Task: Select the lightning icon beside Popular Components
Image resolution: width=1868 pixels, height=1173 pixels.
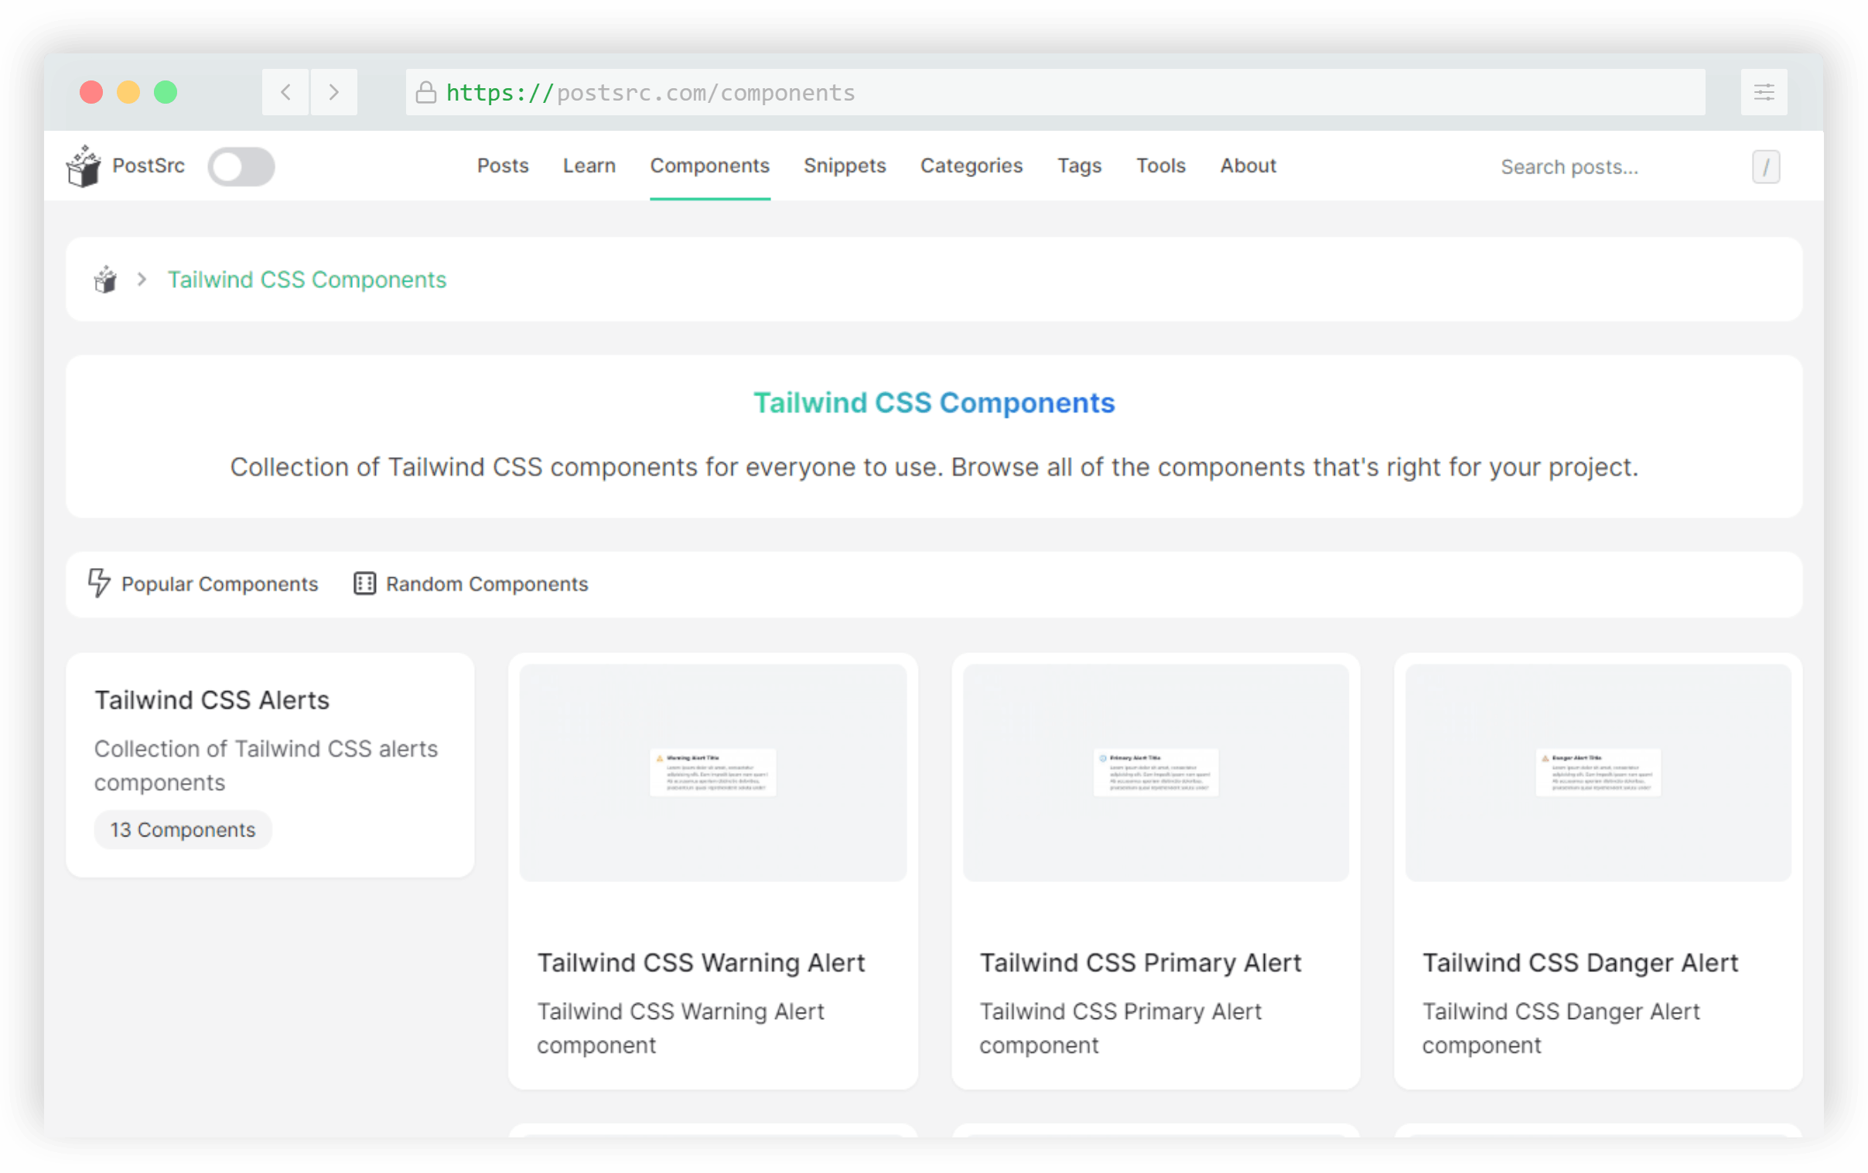Action: [100, 584]
